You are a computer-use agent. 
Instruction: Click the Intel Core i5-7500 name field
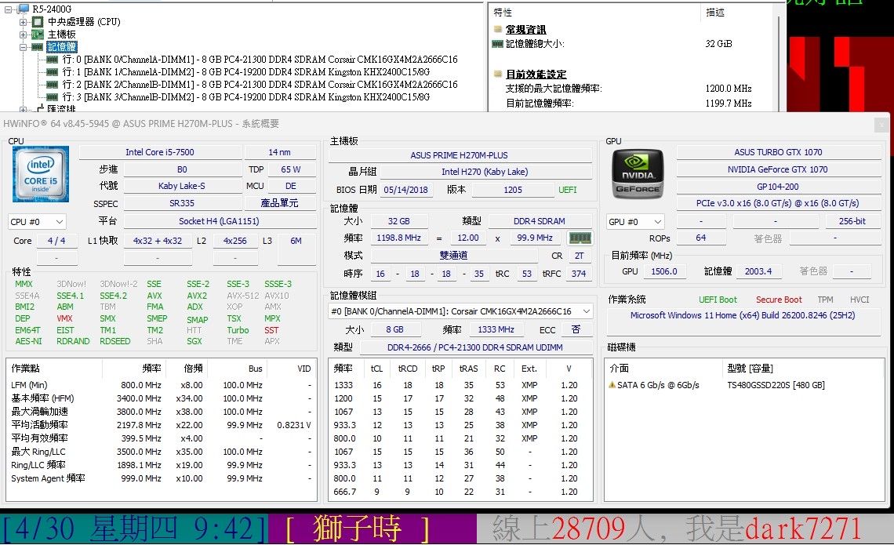click(160, 152)
